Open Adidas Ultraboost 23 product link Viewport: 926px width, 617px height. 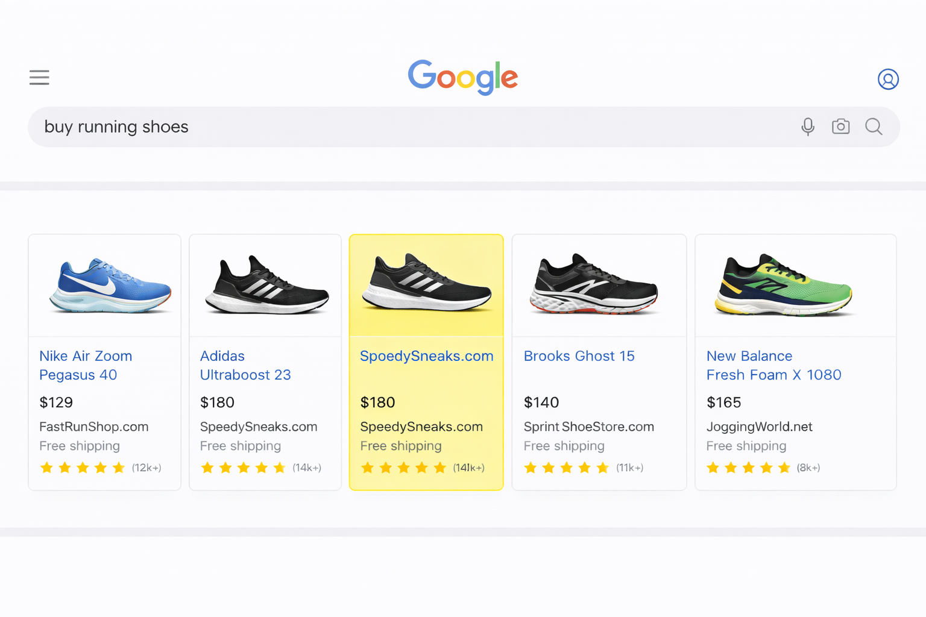point(245,365)
